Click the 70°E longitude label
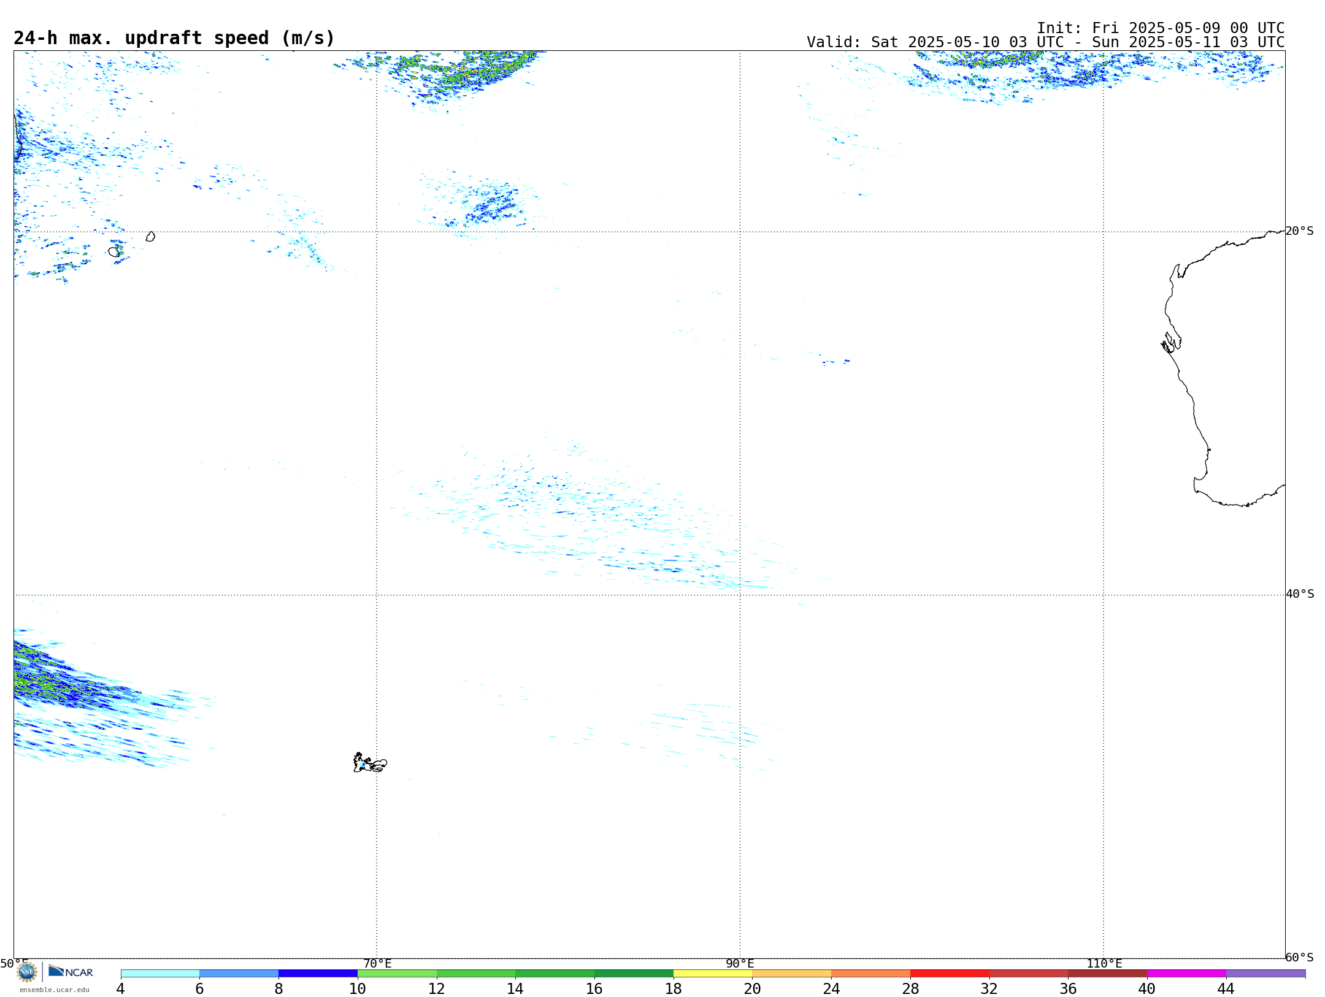Image resolution: width=1325 pixels, height=997 pixels. [x=377, y=963]
